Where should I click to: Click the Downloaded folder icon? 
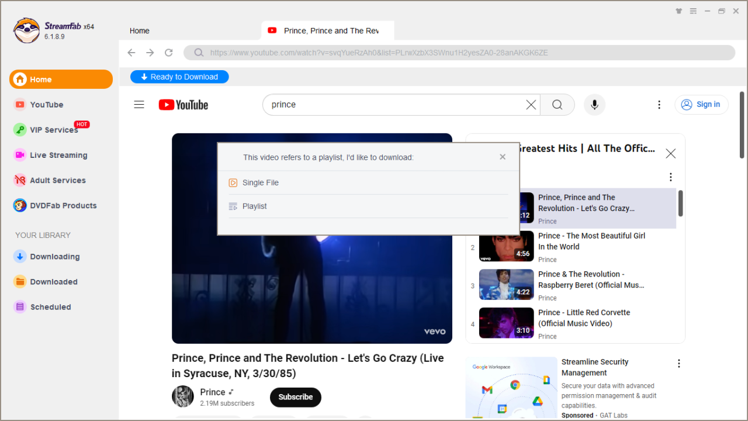point(20,281)
